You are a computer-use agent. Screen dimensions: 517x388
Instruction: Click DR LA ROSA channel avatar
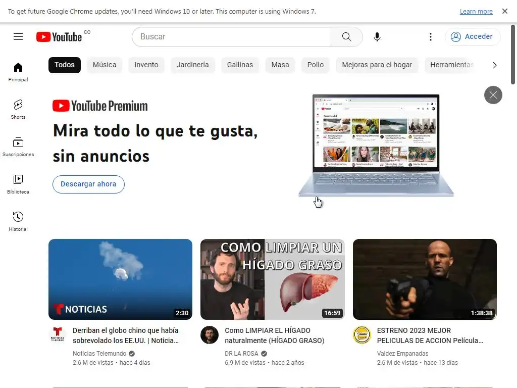pyautogui.click(x=210, y=335)
